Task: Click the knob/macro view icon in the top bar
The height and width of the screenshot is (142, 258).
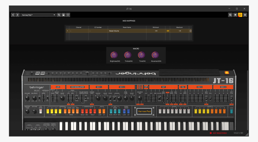Action: tap(235, 15)
